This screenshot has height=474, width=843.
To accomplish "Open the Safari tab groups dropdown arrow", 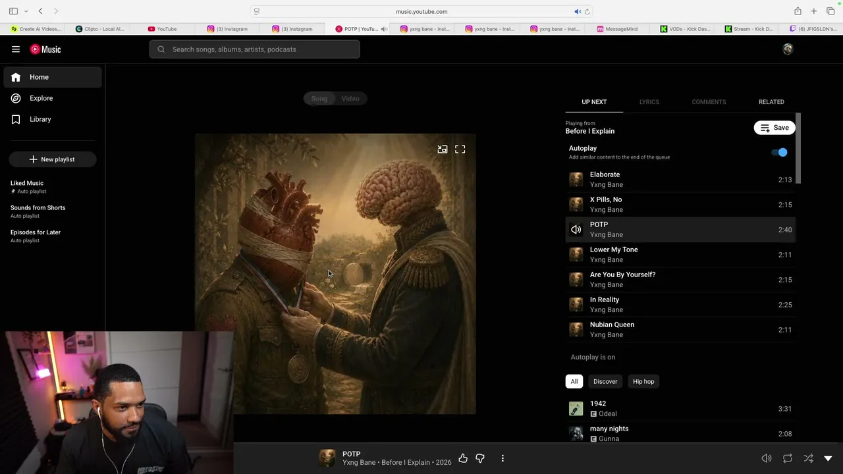I will pos(26,11).
